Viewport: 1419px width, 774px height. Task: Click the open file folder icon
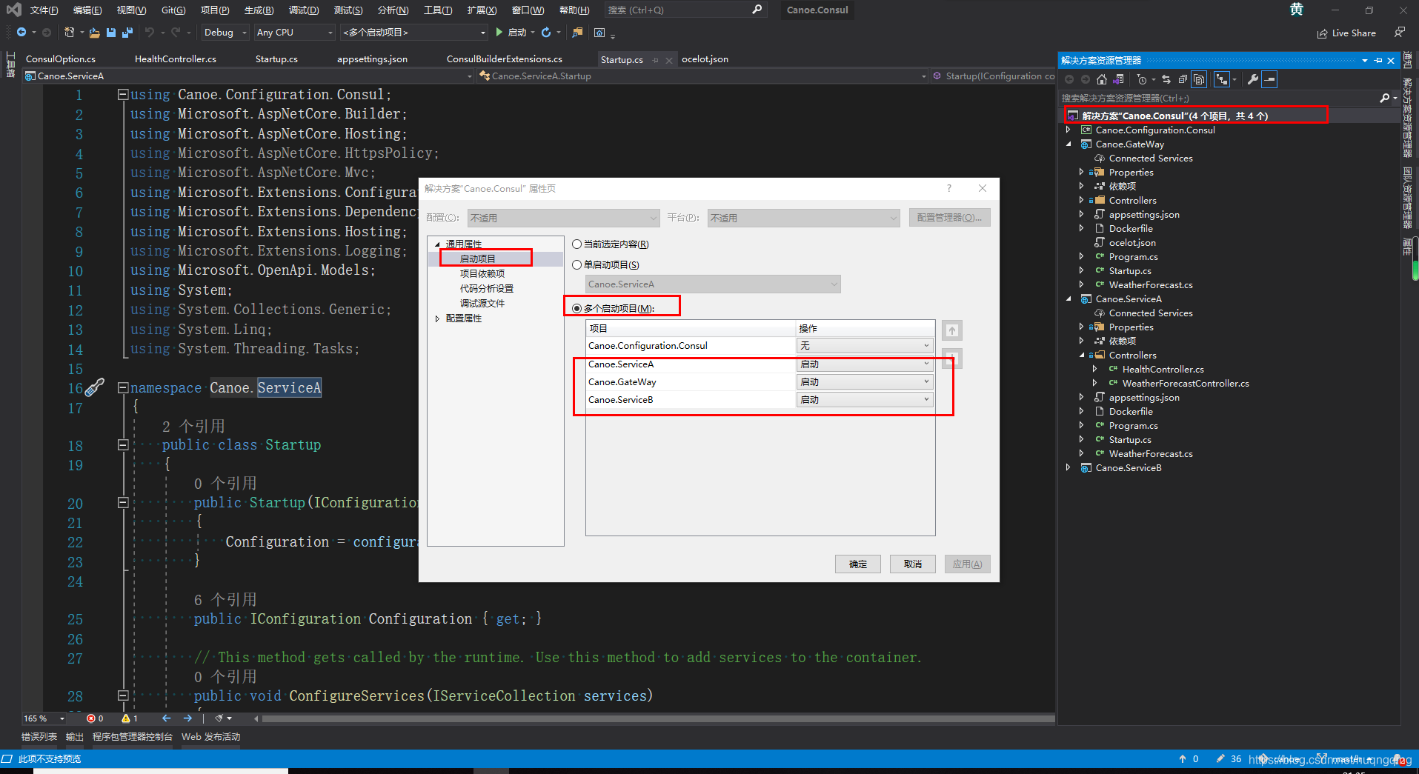coord(94,33)
